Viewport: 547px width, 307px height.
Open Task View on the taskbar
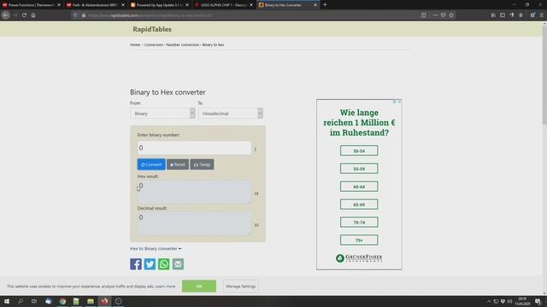tap(34, 301)
